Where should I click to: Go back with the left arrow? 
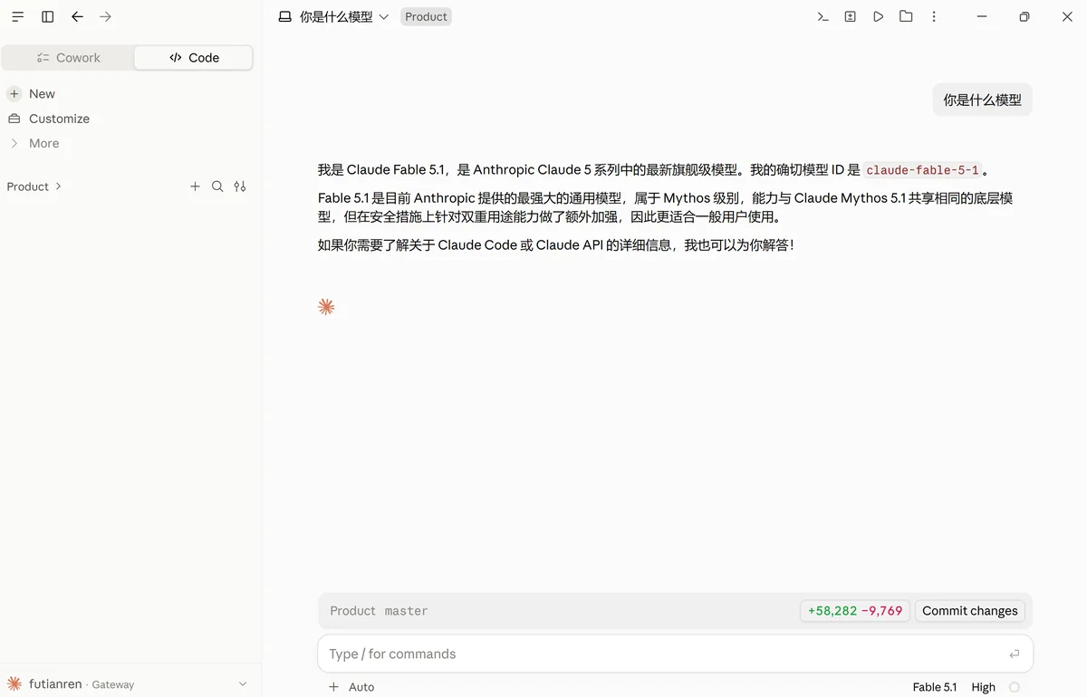77,16
